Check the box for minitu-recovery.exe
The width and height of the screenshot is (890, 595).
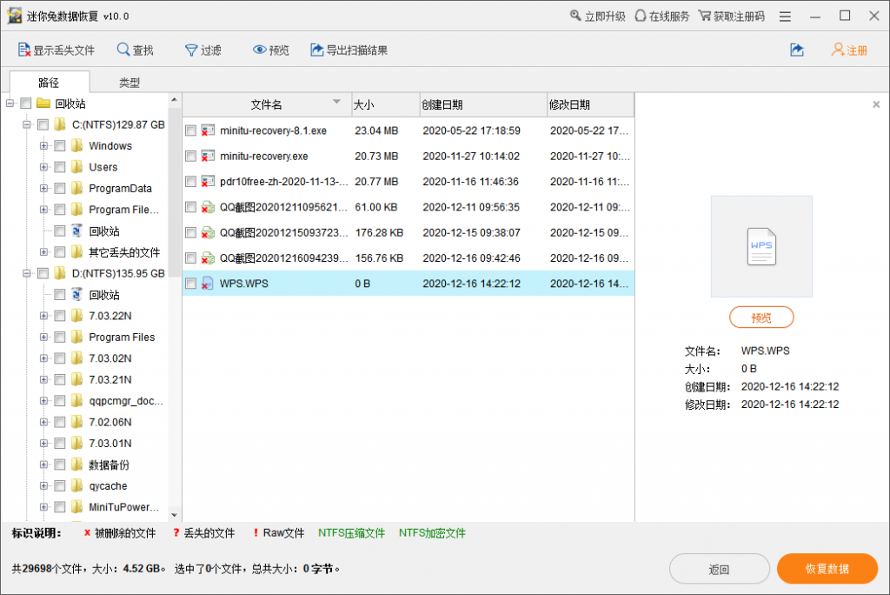pyautogui.click(x=190, y=157)
